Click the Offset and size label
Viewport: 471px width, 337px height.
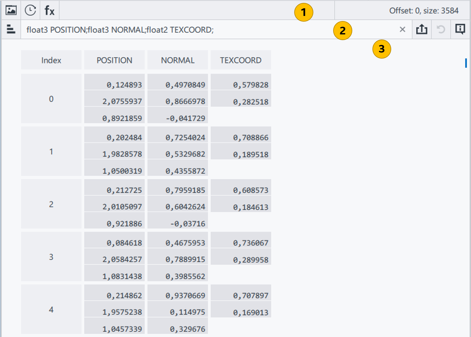point(423,11)
